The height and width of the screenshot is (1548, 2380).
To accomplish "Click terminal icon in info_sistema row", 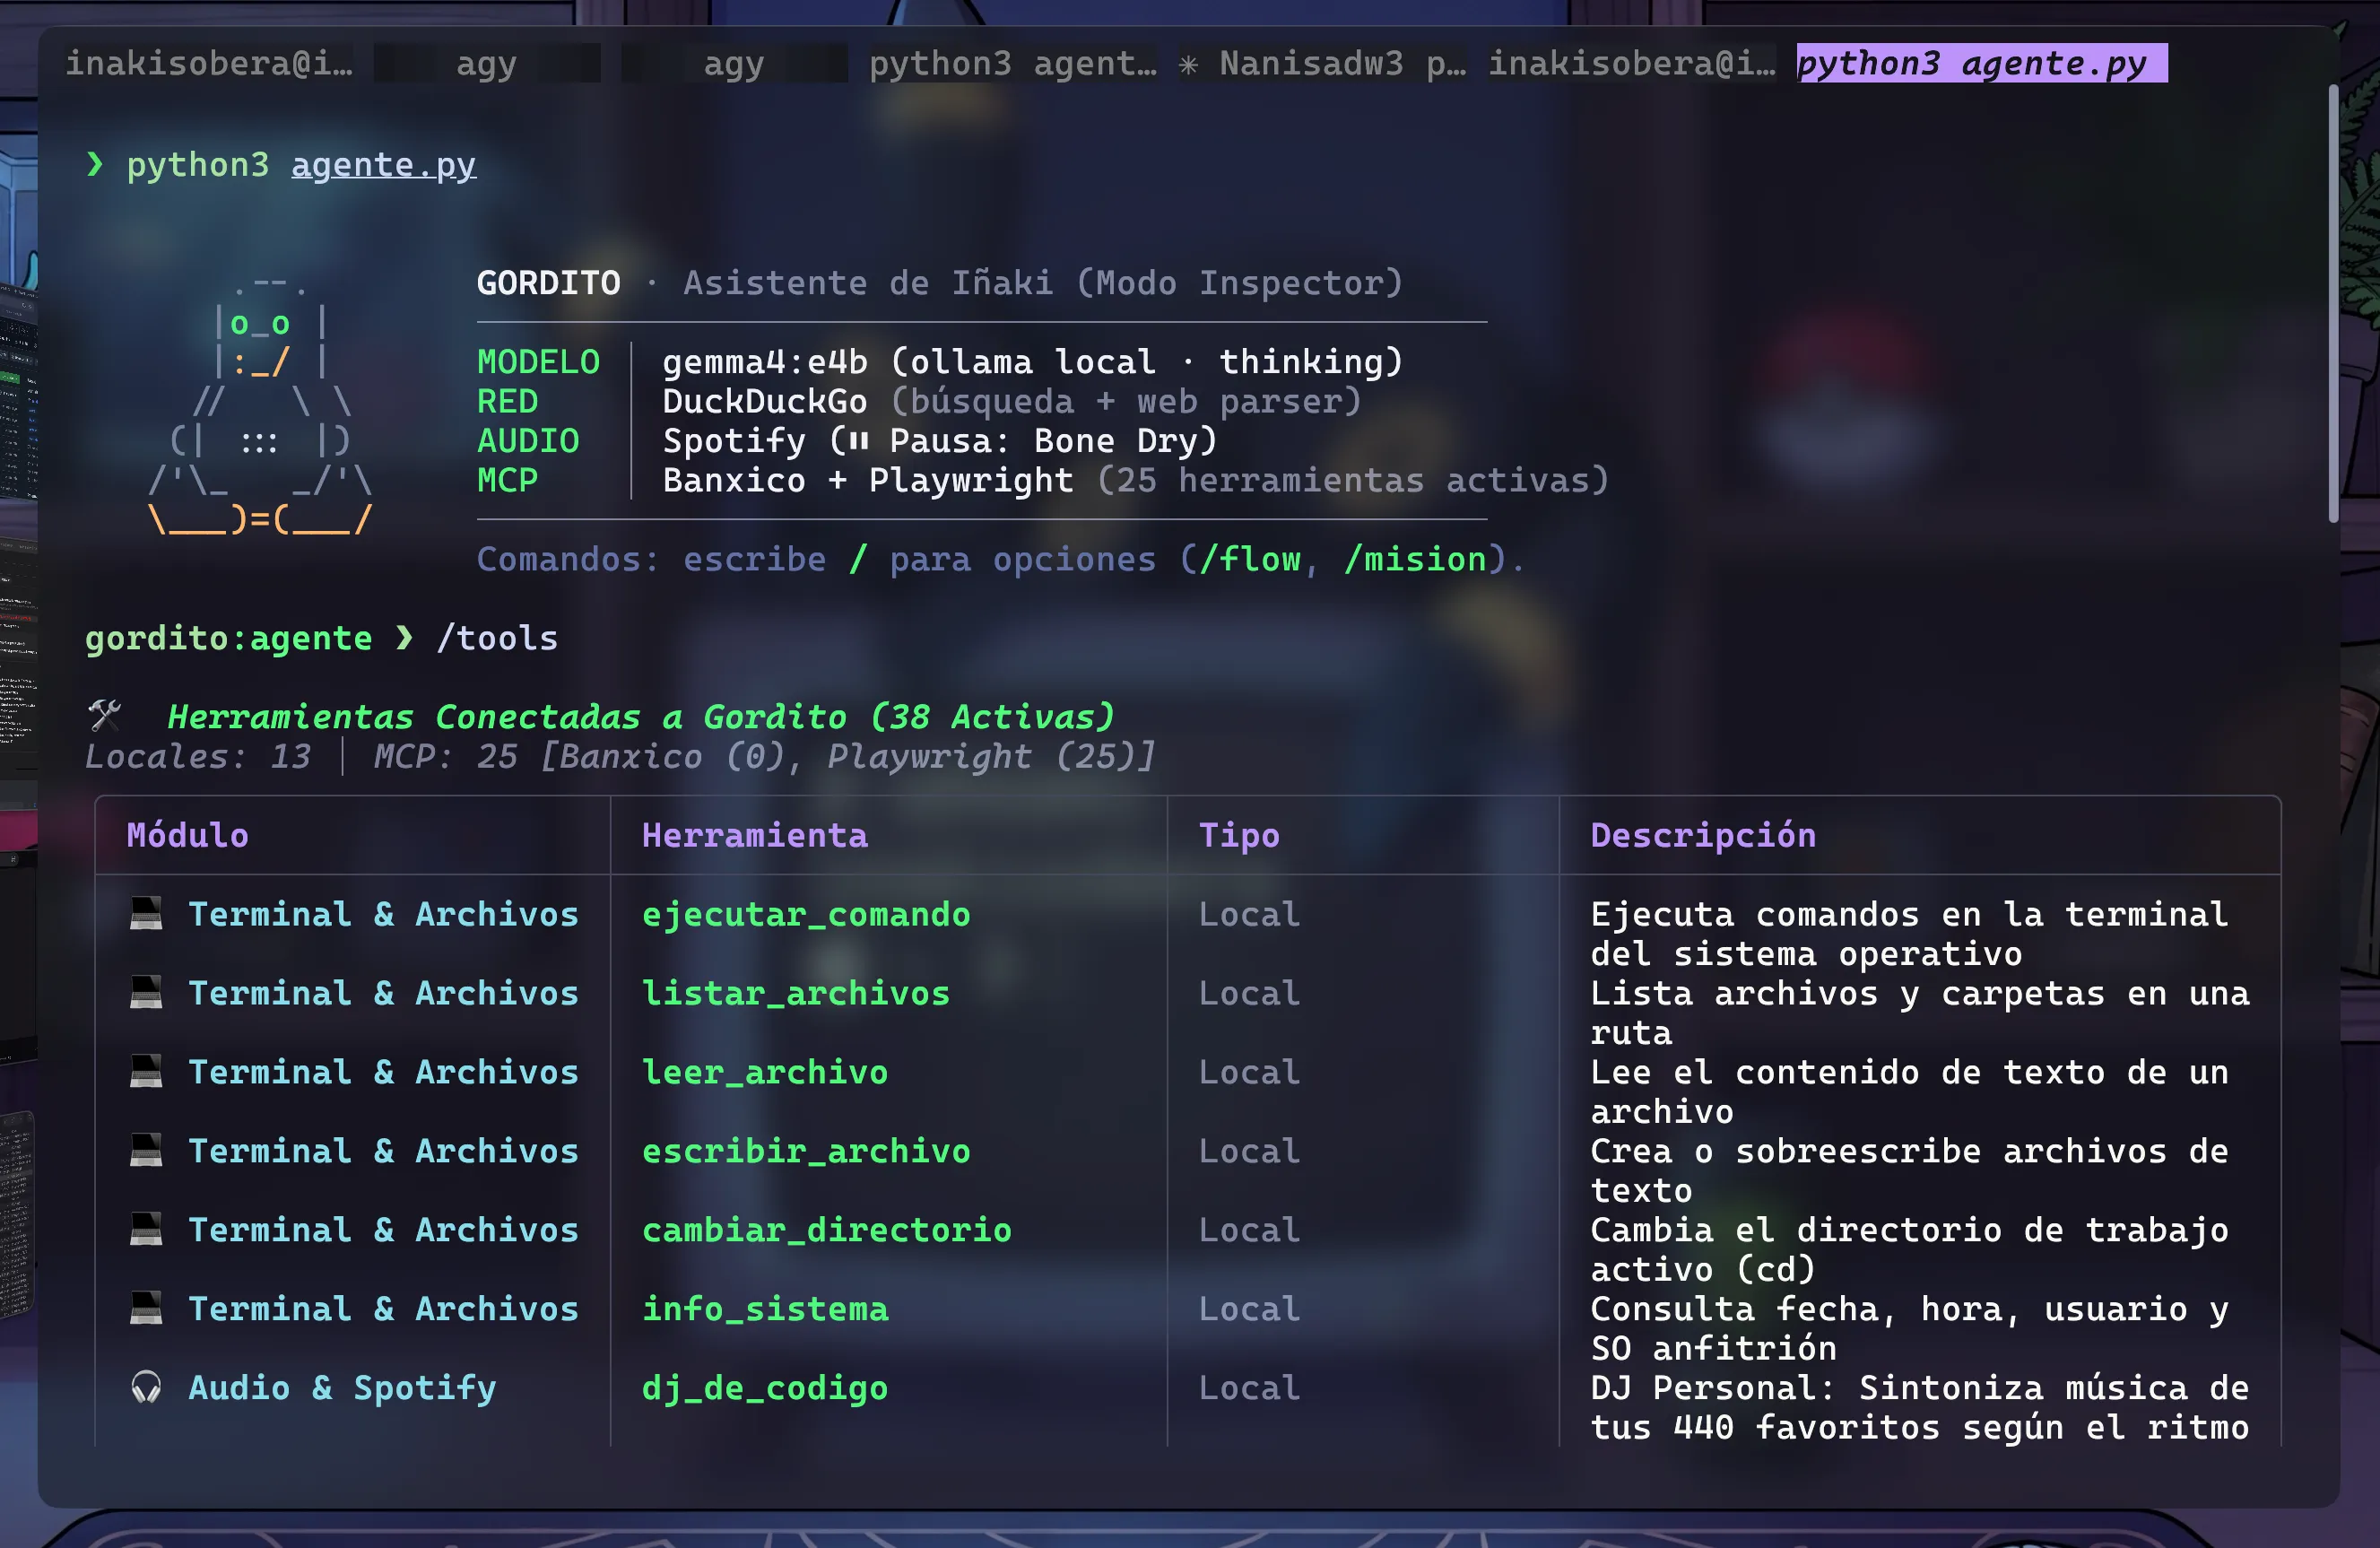I will click(x=146, y=1308).
